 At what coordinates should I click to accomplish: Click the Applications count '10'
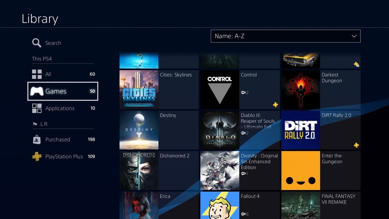click(93, 108)
